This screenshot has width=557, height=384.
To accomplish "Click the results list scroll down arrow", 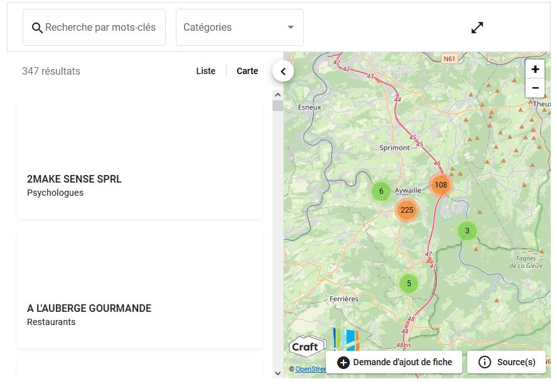I will 278,373.
